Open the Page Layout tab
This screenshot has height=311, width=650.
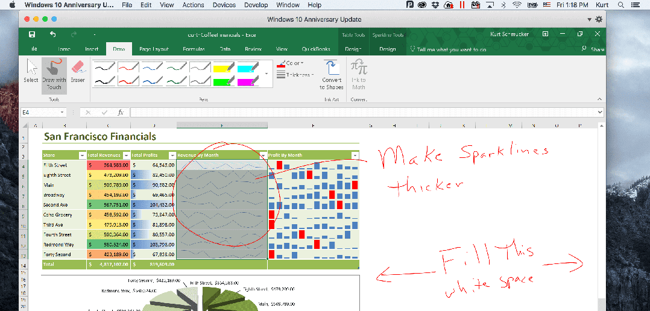pyautogui.click(x=154, y=49)
